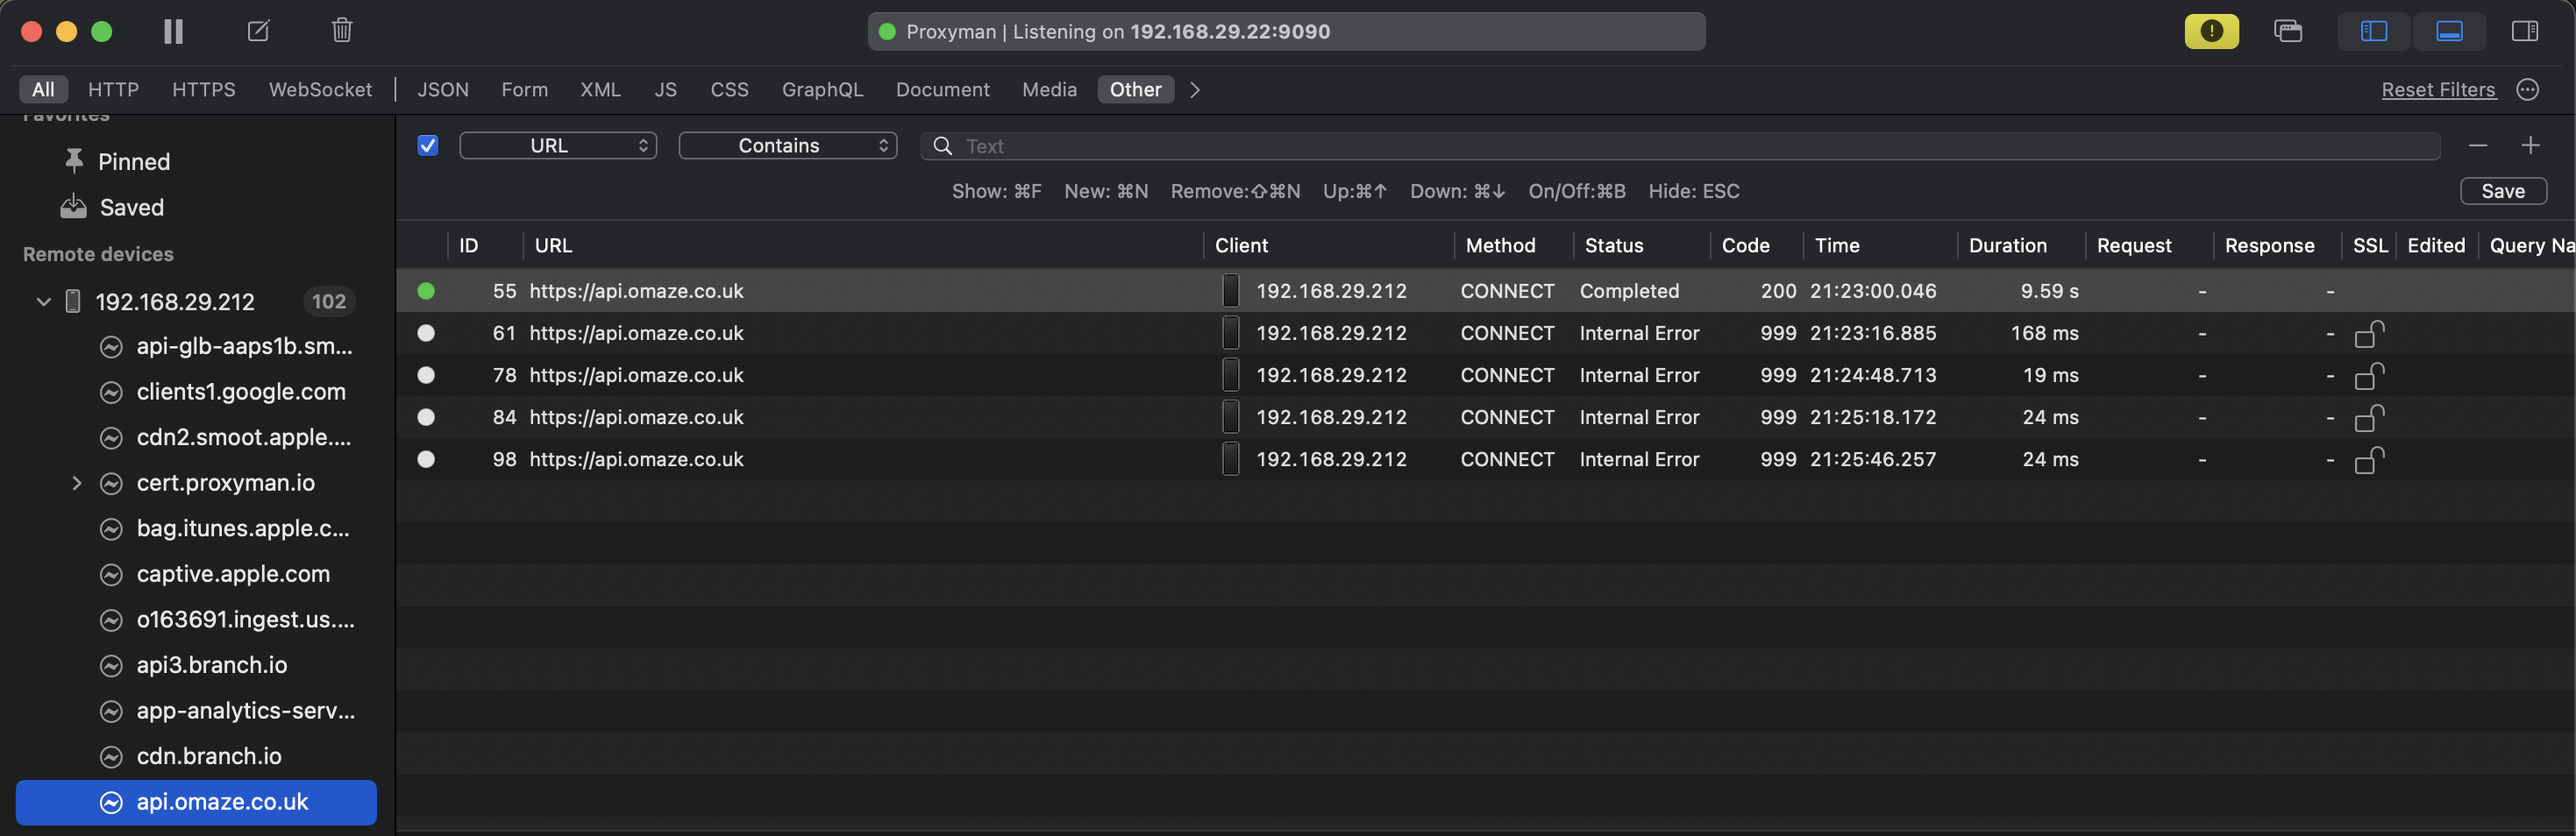2576x836 pixels.
Task: Open the filter options ellipsis menu
Action: (x=2528, y=90)
